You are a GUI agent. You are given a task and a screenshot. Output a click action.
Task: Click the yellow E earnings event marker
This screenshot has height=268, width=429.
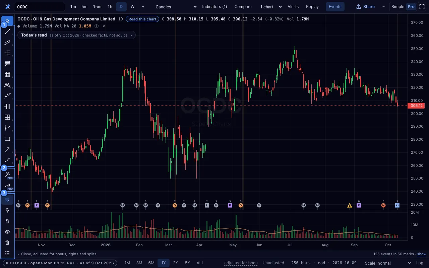point(350,205)
